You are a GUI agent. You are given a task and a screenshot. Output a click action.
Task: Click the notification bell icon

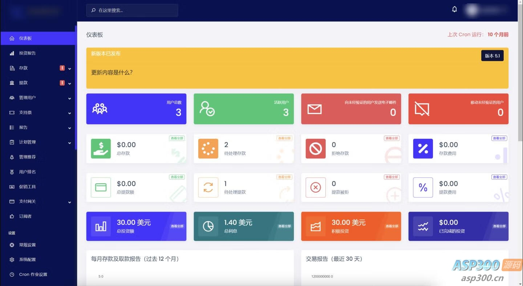[454, 9]
